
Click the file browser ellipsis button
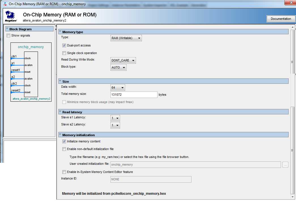[x=285, y=165]
